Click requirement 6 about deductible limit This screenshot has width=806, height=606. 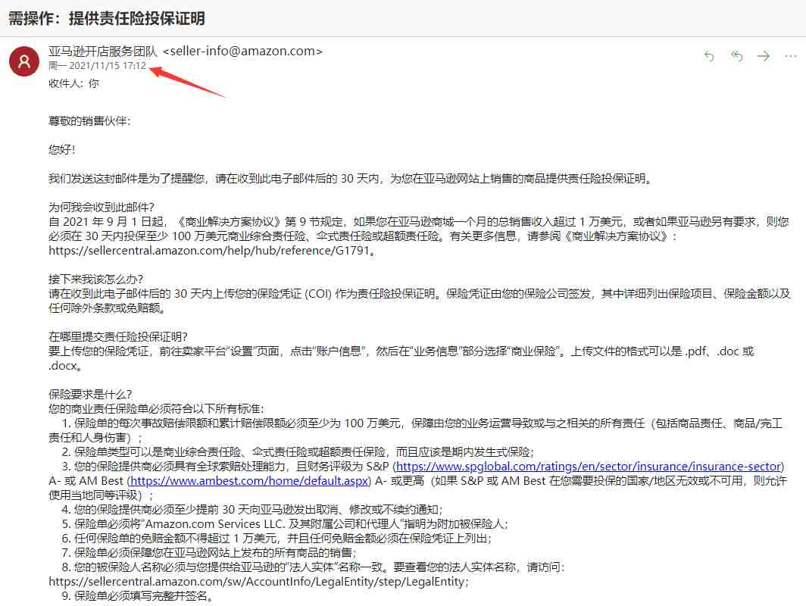tap(276, 539)
